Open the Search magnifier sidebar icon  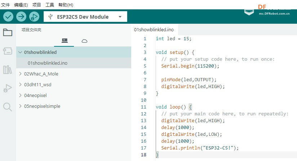[x=8, y=107]
